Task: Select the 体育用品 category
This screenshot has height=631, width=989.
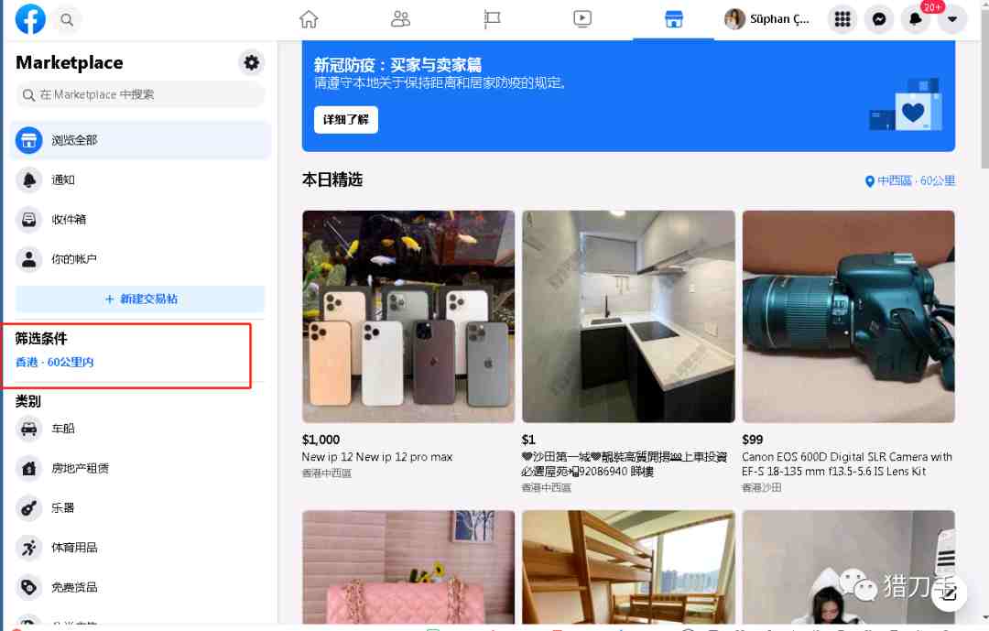Action: click(x=140, y=547)
